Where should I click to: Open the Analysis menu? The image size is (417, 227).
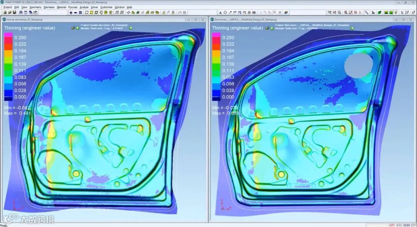pyautogui.click(x=84, y=7)
